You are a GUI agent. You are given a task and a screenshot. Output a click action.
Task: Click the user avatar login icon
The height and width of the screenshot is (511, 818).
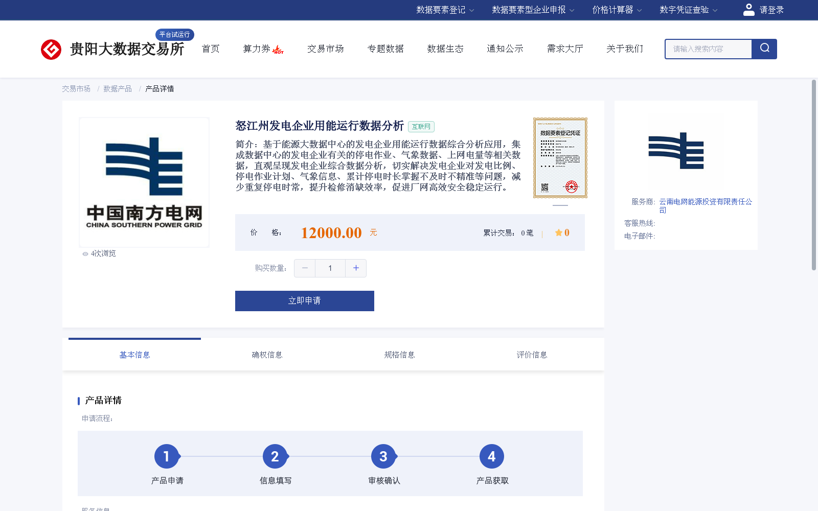748,10
